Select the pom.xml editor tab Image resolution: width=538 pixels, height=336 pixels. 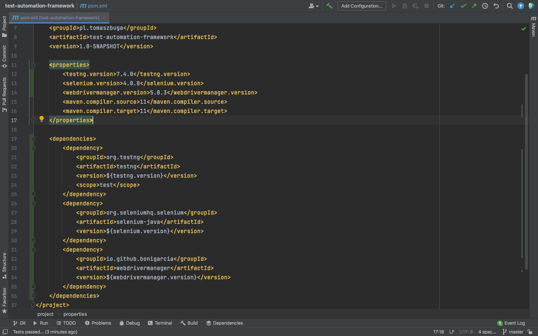(59, 18)
